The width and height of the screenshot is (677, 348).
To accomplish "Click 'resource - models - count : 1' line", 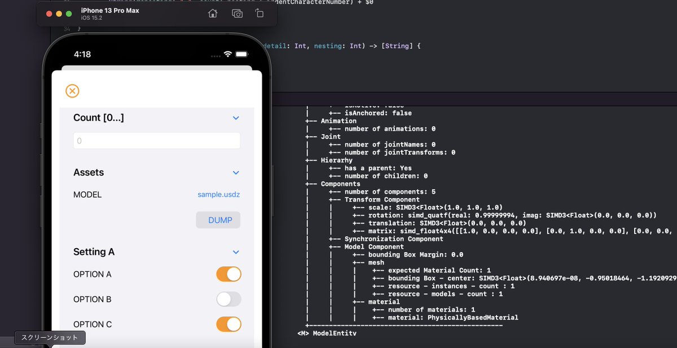I will [x=445, y=294].
